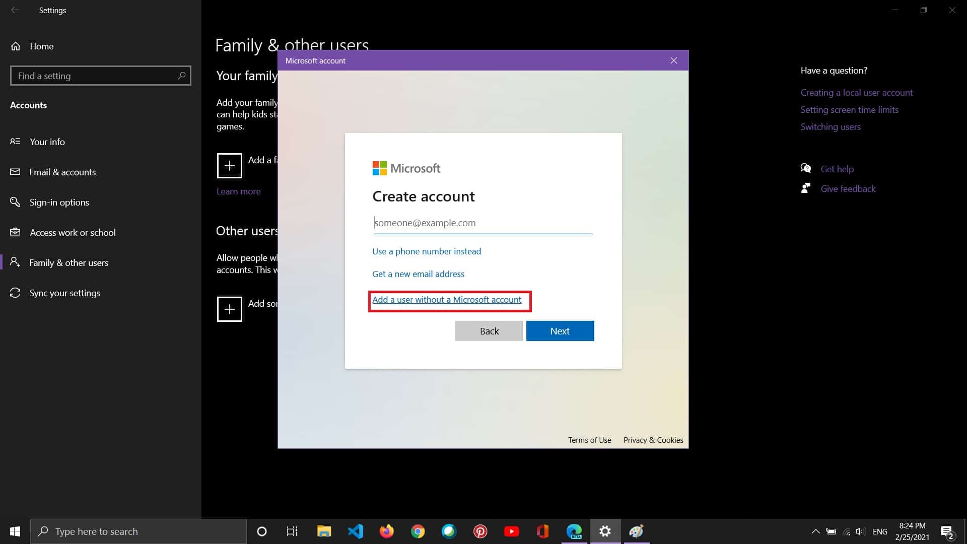The image size is (971, 544).
Task: Click the back arrow in Settings
Action: pyautogui.click(x=15, y=10)
